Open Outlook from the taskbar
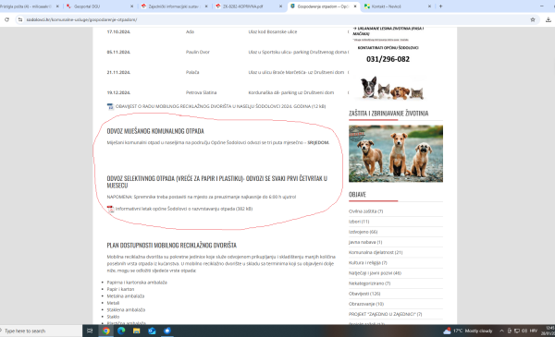 (152, 331)
